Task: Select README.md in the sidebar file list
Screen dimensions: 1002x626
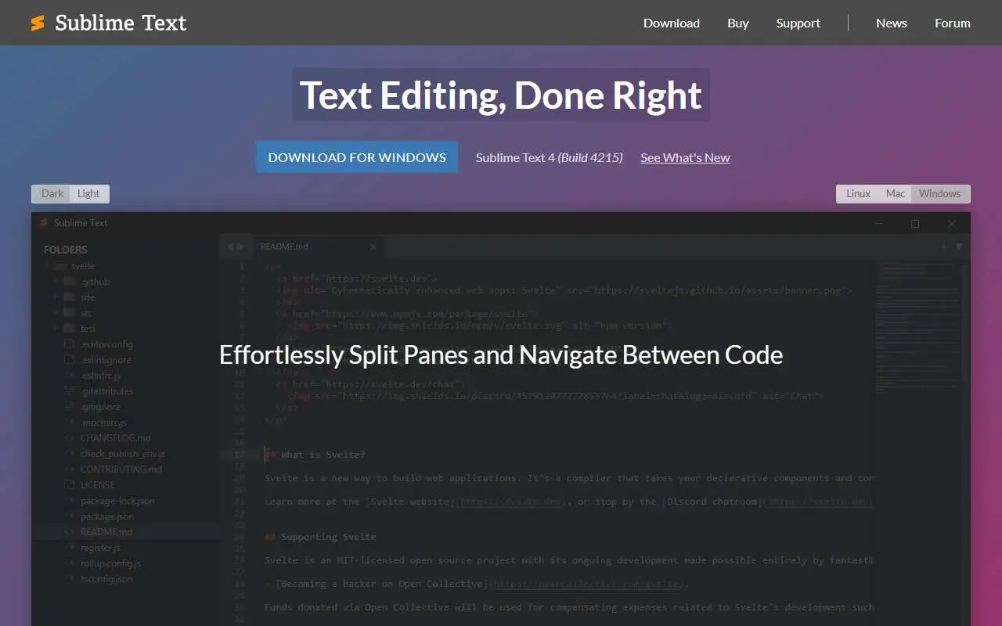Action: 106,532
